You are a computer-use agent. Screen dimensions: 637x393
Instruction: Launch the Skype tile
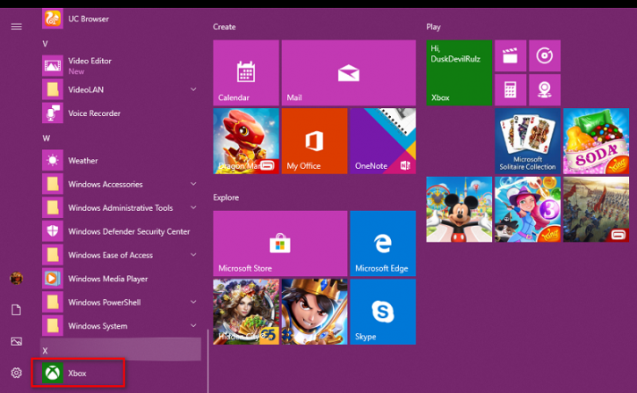click(383, 312)
